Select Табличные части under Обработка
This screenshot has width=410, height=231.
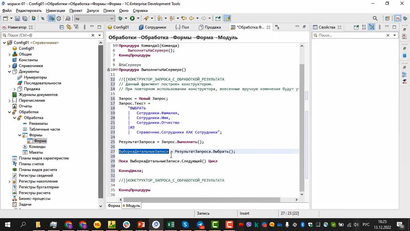[44, 129]
